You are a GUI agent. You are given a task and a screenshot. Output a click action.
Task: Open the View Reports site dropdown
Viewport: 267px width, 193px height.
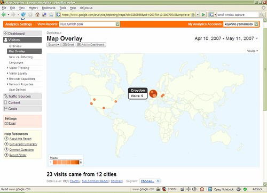click(117, 24)
